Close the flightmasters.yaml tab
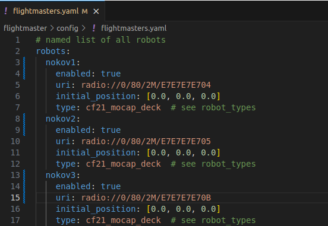 tap(96, 11)
